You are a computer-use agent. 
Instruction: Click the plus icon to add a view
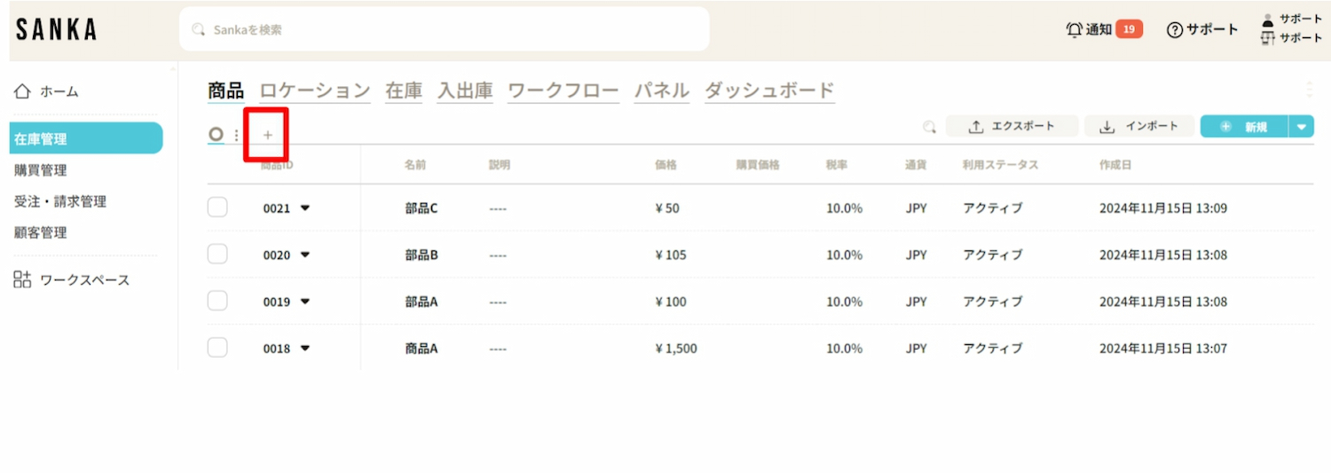click(268, 136)
